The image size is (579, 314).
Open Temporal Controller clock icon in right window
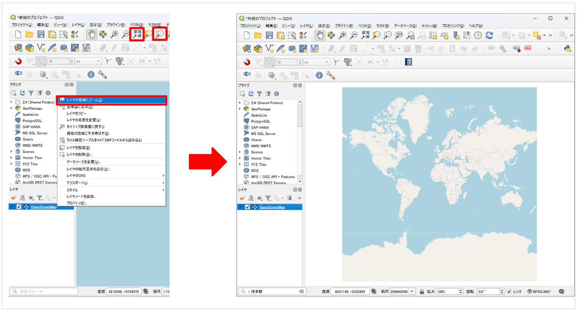point(478,35)
